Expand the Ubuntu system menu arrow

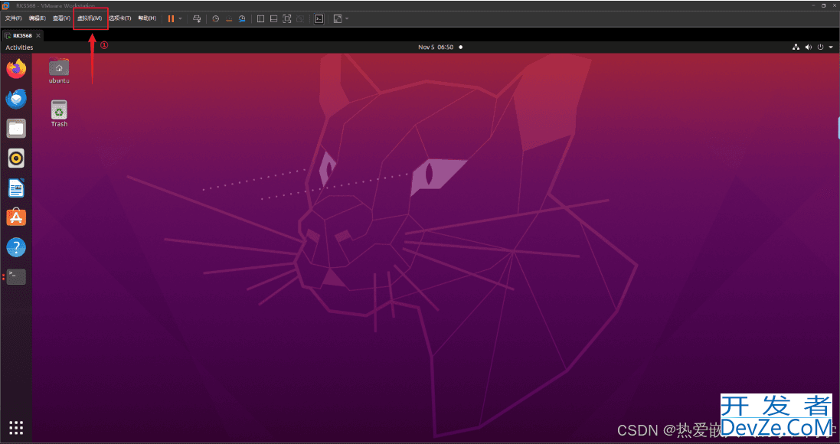point(831,47)
